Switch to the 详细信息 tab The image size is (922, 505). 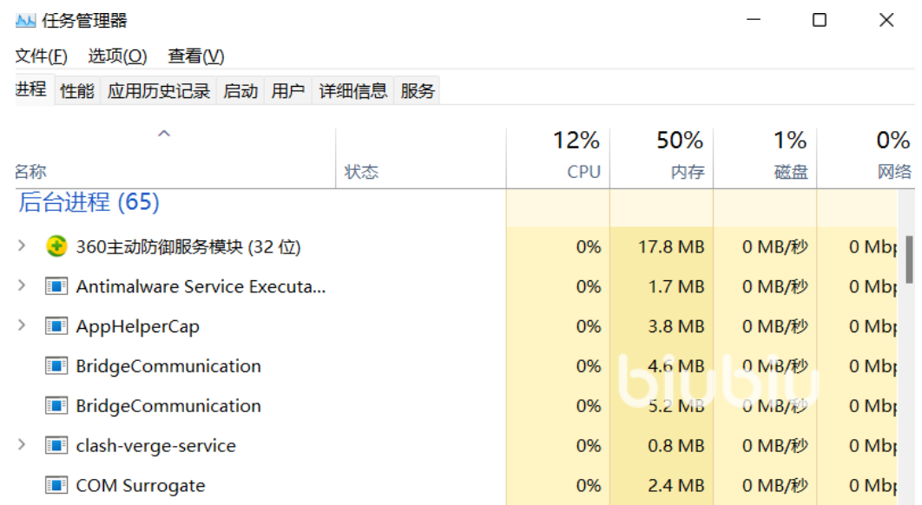352,90
